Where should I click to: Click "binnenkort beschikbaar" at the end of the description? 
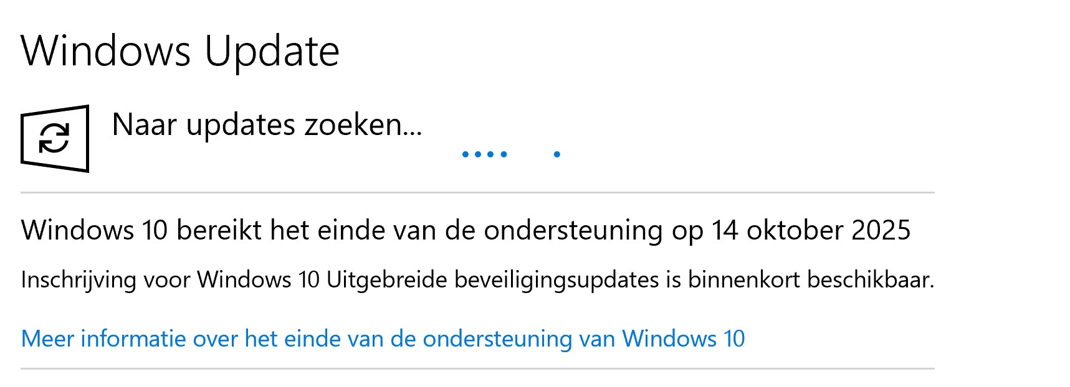point(811,280)
